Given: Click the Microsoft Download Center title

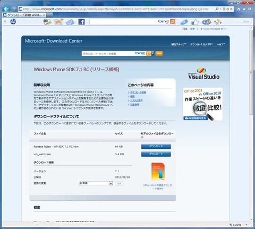Looking at the screenshot, I should [54, 41].
